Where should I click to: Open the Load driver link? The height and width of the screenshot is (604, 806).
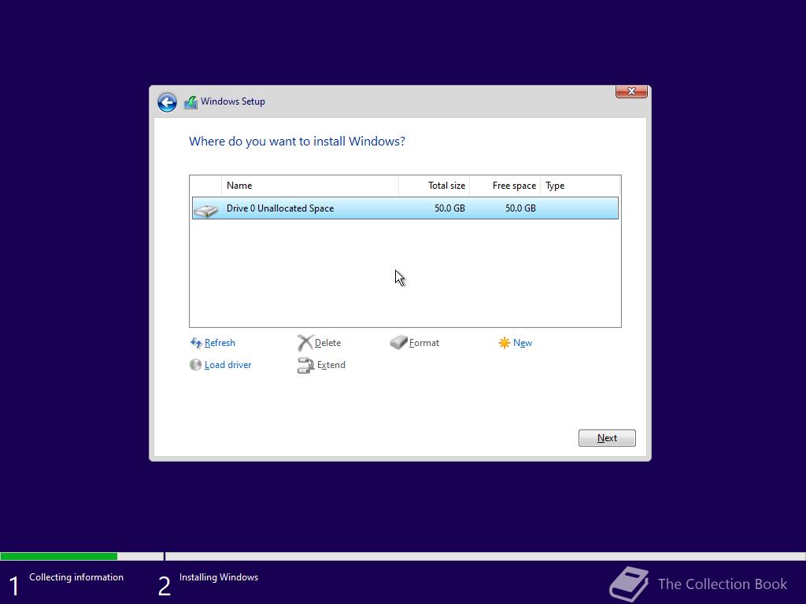[227, 365]
